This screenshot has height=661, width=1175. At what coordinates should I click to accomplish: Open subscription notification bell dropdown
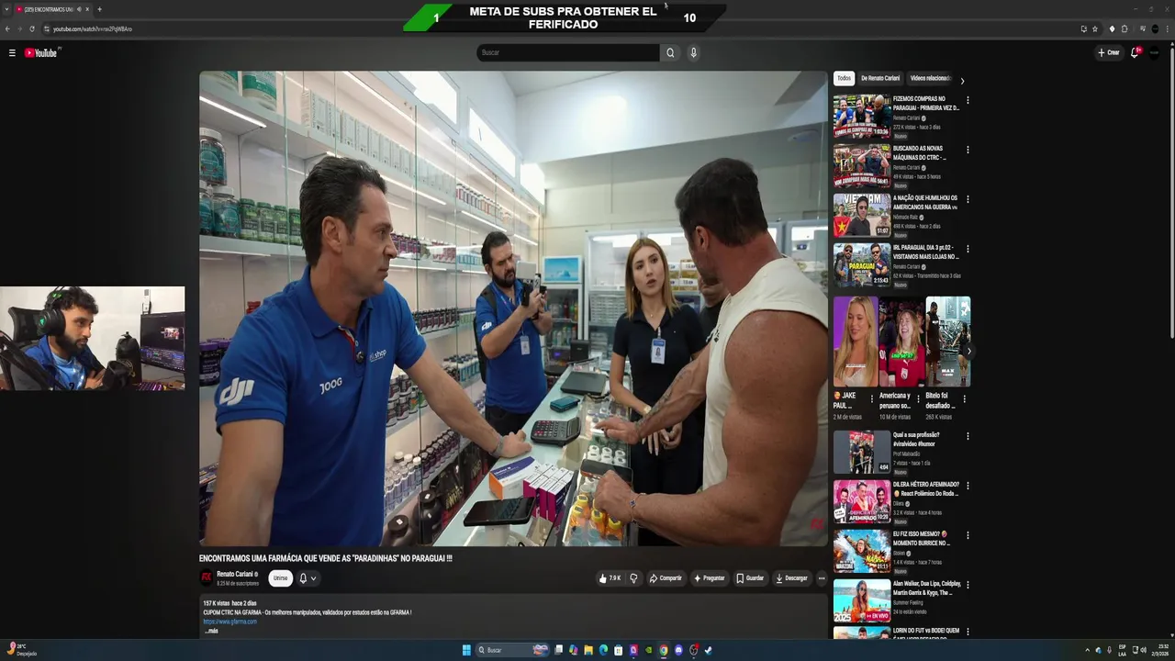point(308,578)
